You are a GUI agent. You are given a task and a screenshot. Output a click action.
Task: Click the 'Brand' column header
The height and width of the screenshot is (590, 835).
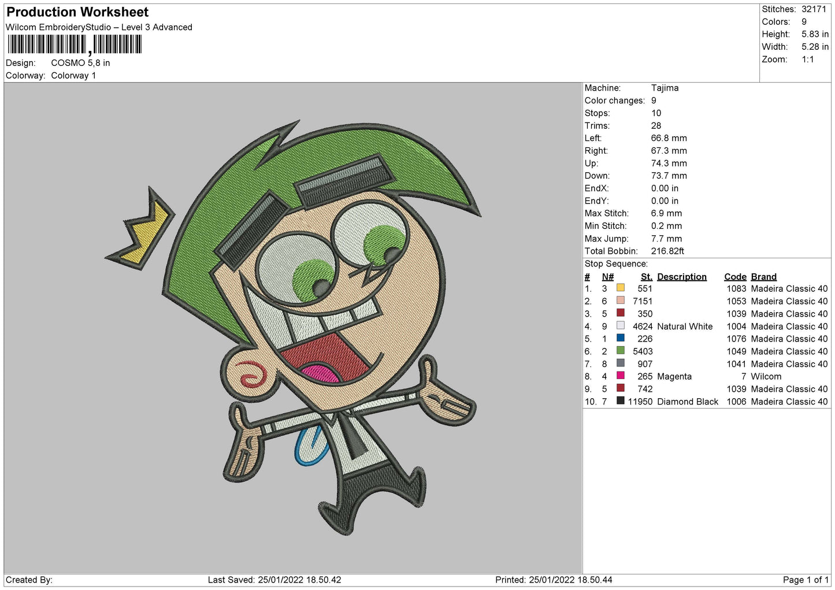(x=764, y=277)
